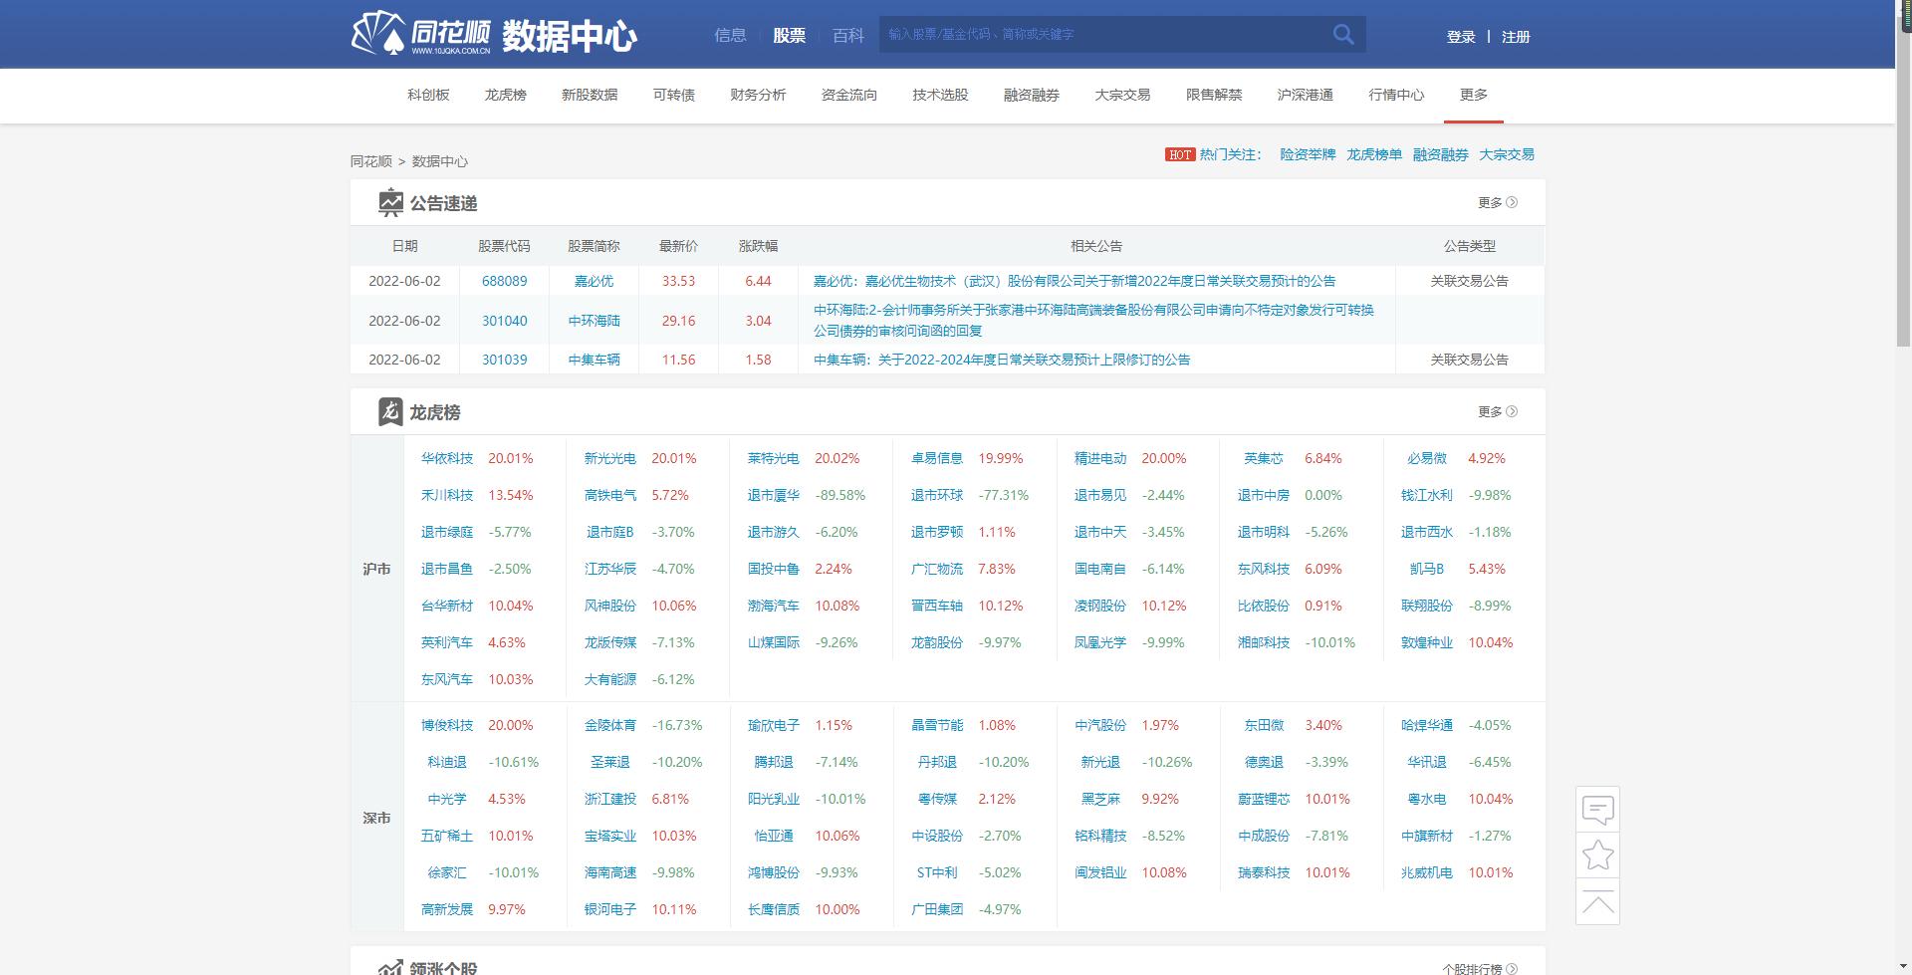Screen dimensions: 1912x975
Task: Open the 嘉必优 related-party transaction announcement
Action: [x=1075, y=281]
